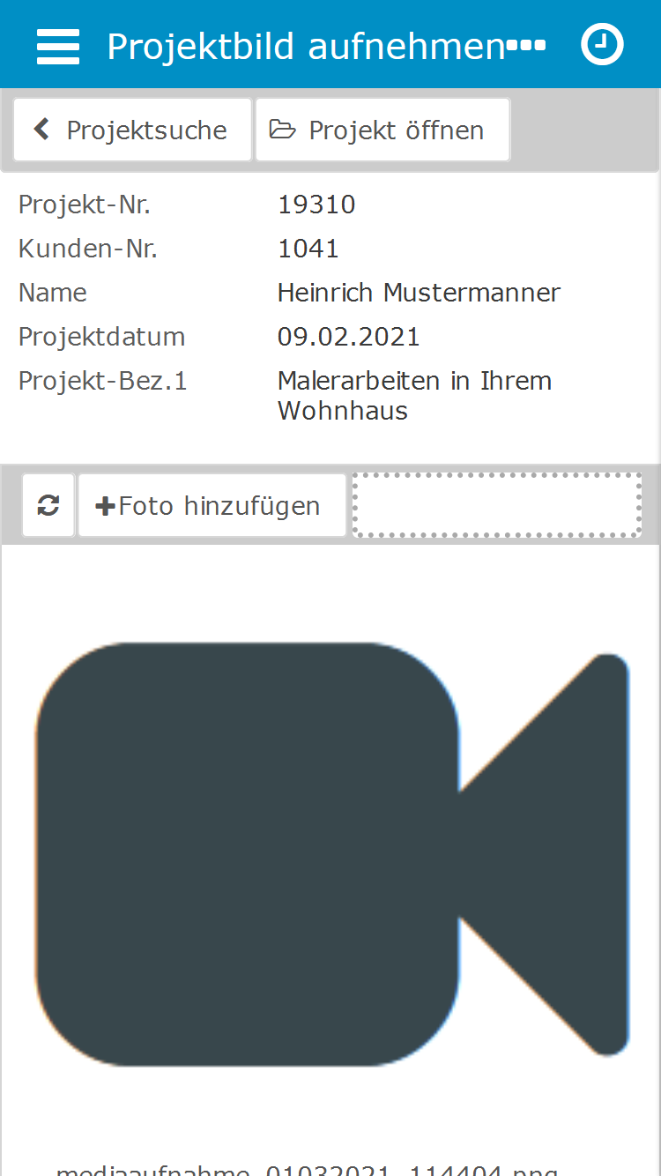The width and height of the screenshot is (661, 1176).
Task: Click the plus icon before Foto hinzufügen
Action: [x=106, y=506]
